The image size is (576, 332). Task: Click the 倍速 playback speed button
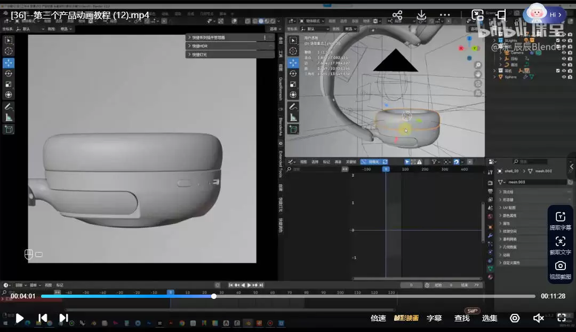[x=378, y=318]
